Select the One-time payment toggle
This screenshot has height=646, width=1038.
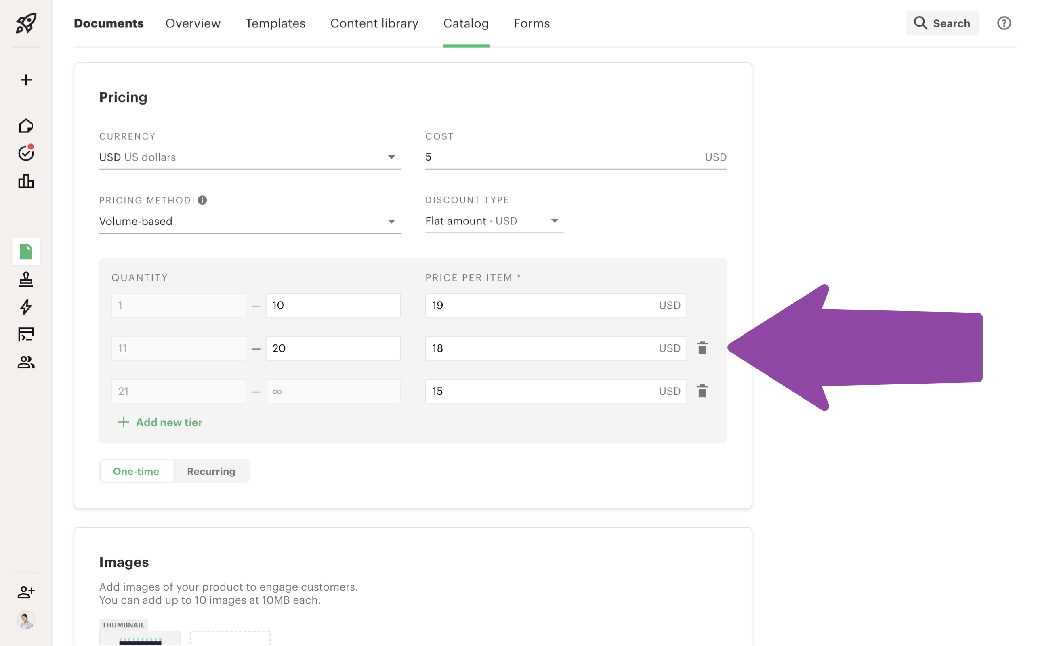[136, 470]
